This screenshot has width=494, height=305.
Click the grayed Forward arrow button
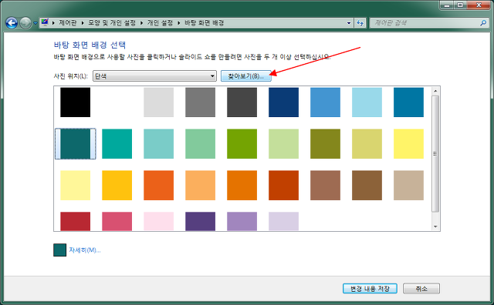click(x=25, y=23)
